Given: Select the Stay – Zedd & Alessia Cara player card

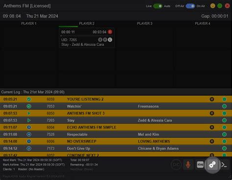Looking at the screenshot, I should [87, 38].
